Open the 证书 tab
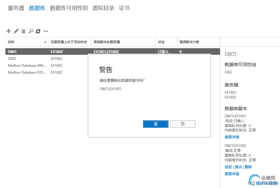Screen dimensions: 280x188 click(124, 8)
